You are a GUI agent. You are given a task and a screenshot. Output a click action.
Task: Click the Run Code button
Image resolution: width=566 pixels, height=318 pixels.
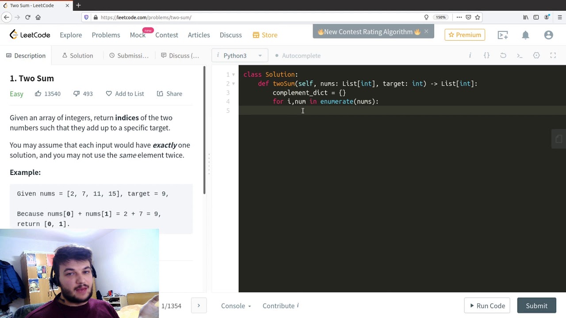coord(487,306)
